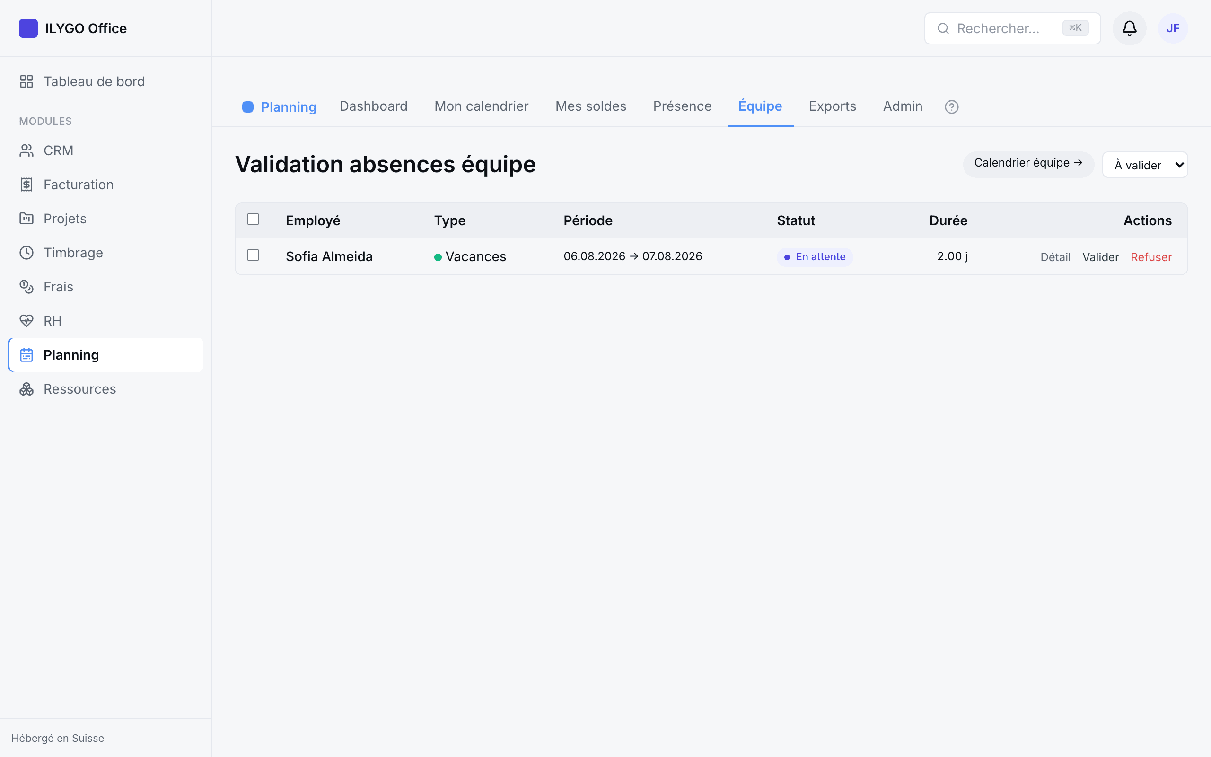Click the Validation absences équipe heading
Screen dimensions: 1211x757
pyautogui.click(x=386, y=164)
